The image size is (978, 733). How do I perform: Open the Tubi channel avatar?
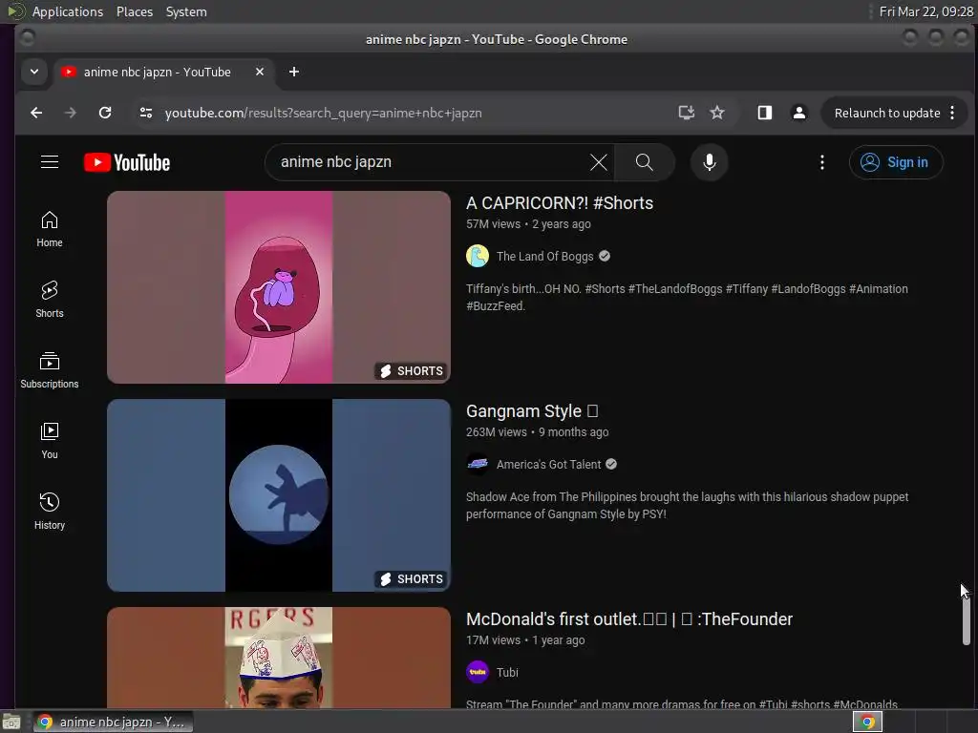pyautogui.click(x=478, y=672)
